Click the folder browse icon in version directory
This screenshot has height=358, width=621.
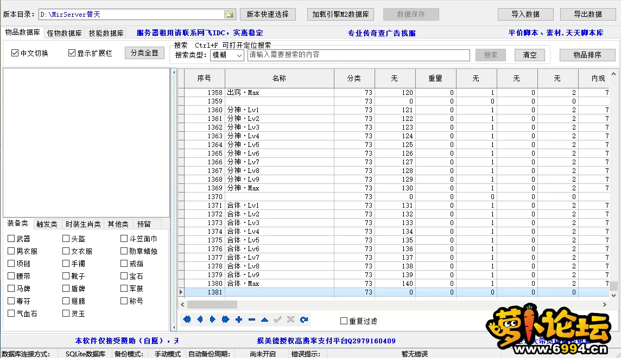(x=229, y=14)
